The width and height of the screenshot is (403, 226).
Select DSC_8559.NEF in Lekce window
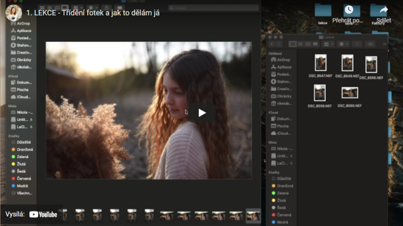point(320,96)
